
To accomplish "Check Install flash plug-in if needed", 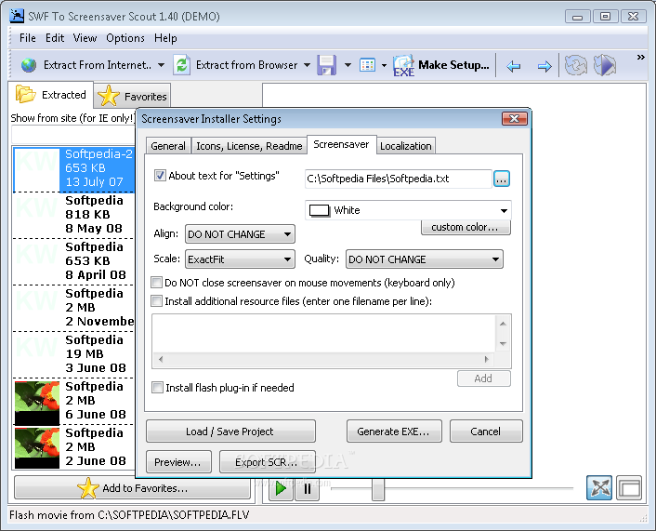I will pos(157,388).
